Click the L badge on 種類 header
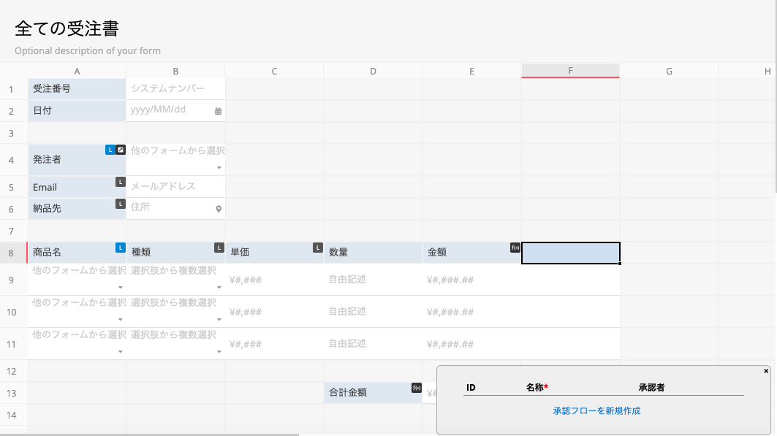Screen dimensions: 777x436 (x=219, y=248)
